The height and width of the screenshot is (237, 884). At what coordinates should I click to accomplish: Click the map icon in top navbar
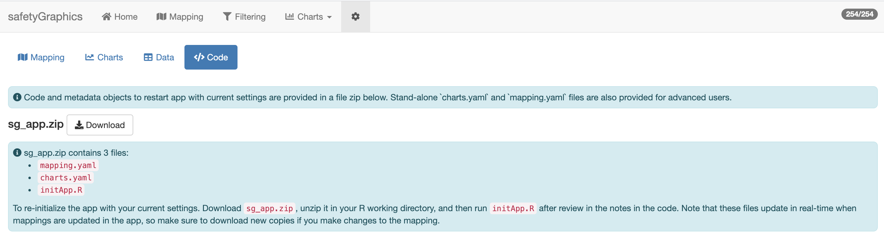[161, 16]
